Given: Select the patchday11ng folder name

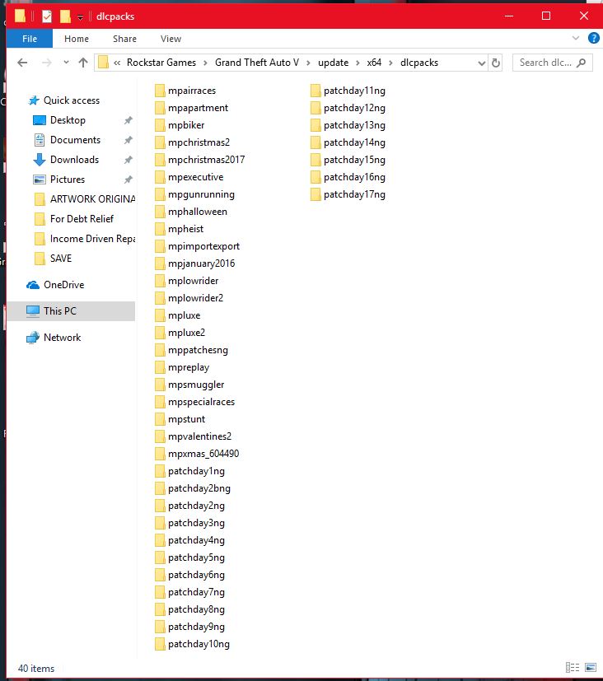Looking at the screenshot, I should (354, 91).
